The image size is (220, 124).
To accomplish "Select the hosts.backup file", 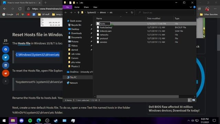I will 106,28.
